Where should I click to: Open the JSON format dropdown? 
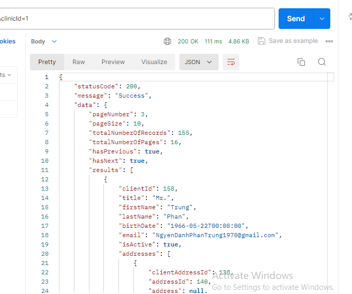tap(198, 62)
